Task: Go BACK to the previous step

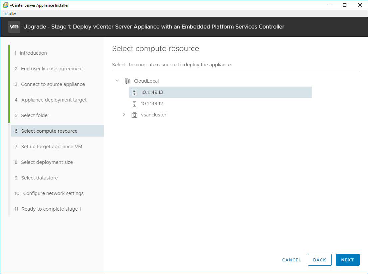Action: pyautogui.click(x=319, y=260)
